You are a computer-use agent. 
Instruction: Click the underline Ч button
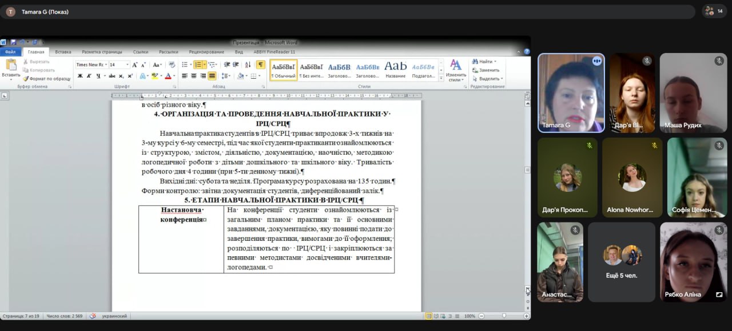[x=98, y=76]
